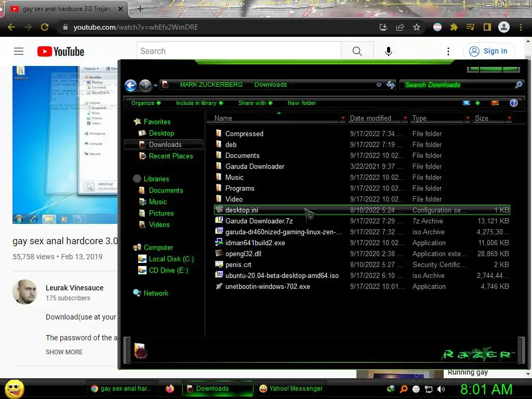Click SHOW MORE under video description
532x399 pixels.
(64, 352)
